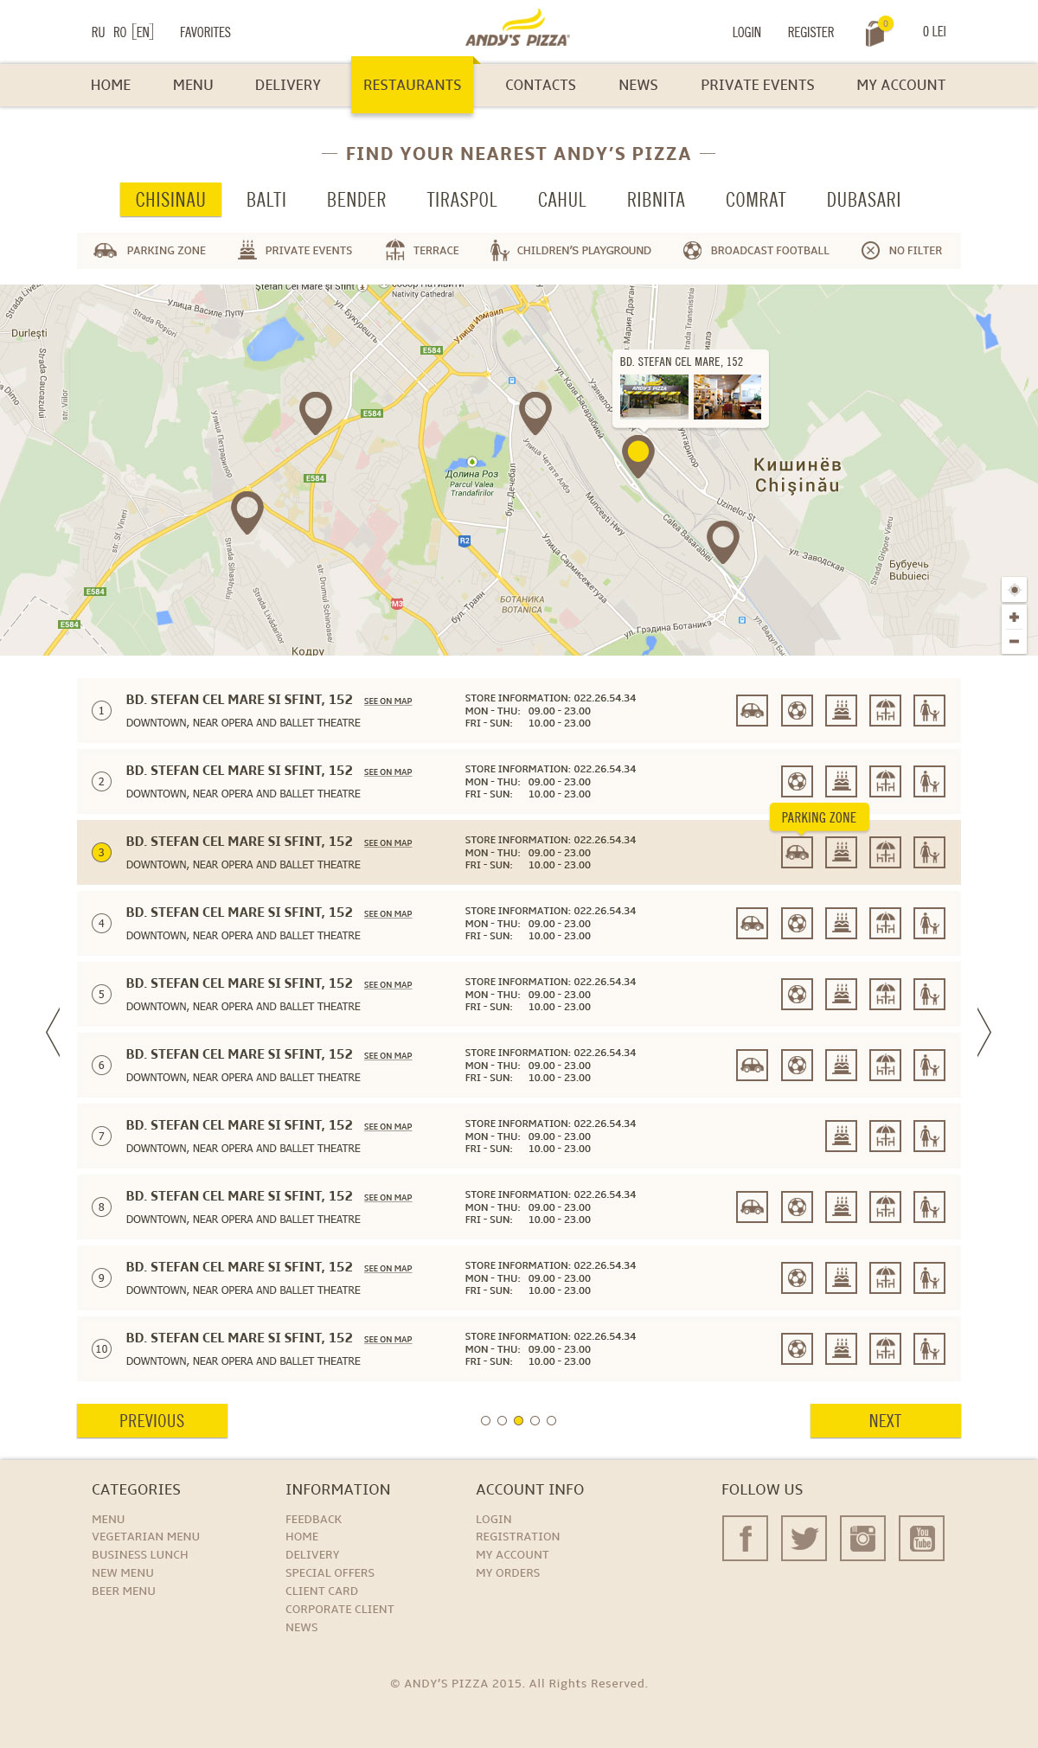Select first pagination dot
The image size is (1038, 1748).
coord(485,1420)
